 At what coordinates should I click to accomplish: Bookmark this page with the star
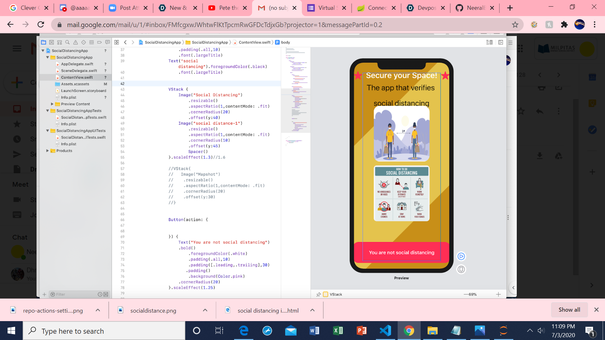pyautogui.click(x=515, y=25)
